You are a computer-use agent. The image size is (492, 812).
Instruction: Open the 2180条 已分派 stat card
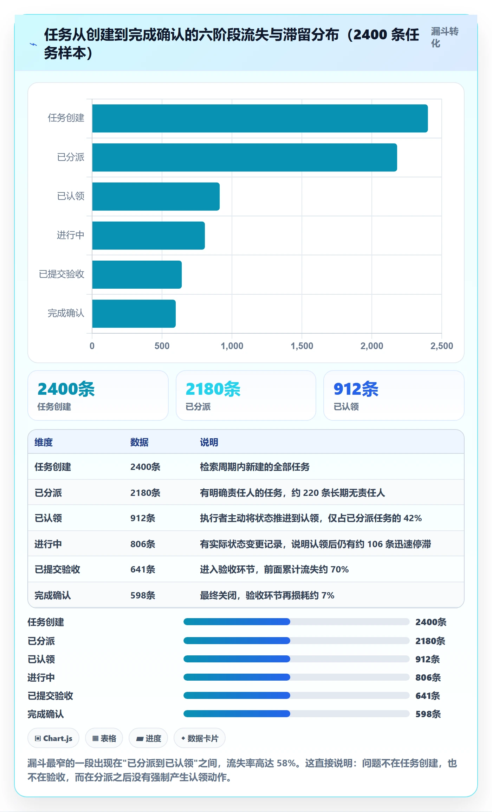click(x=246, y=395)
